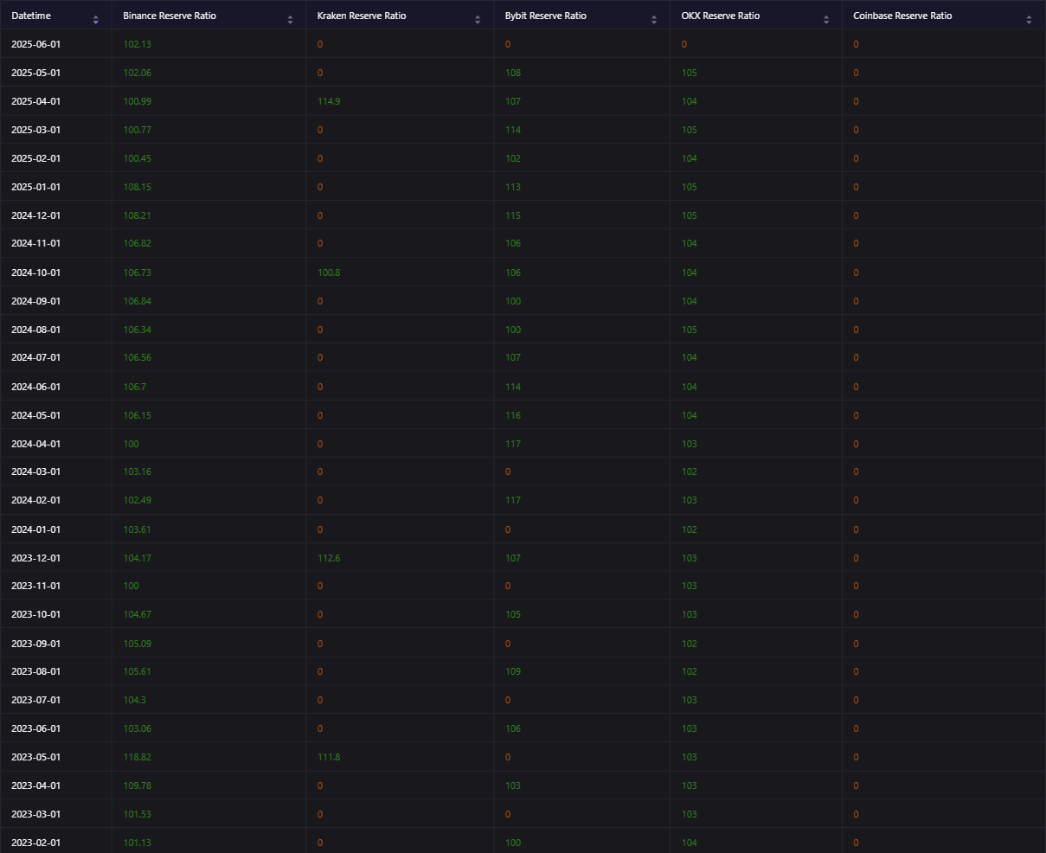Image resolution: width=1046 pixels, height=853 pixels.
Task: Click Binance value 108.21
Action: [137, 215]
